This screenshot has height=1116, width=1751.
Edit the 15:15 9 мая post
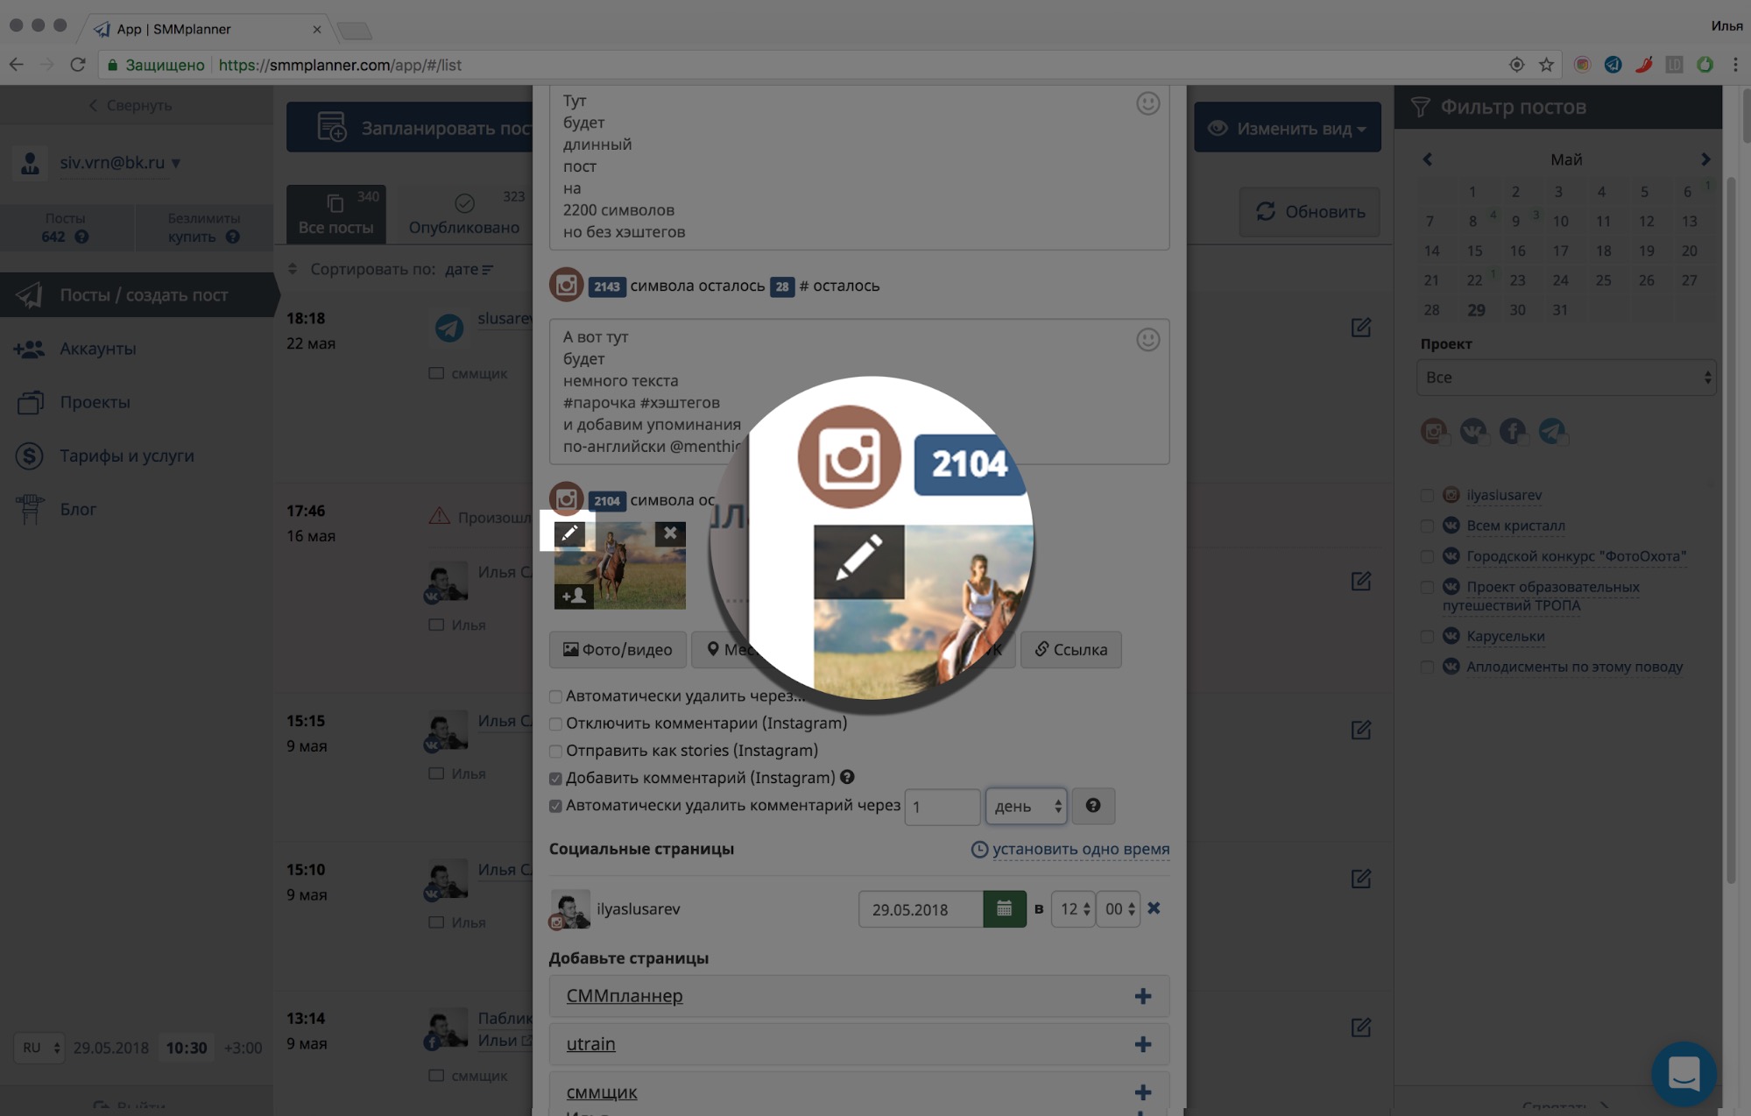click(x=1360, y=730)
